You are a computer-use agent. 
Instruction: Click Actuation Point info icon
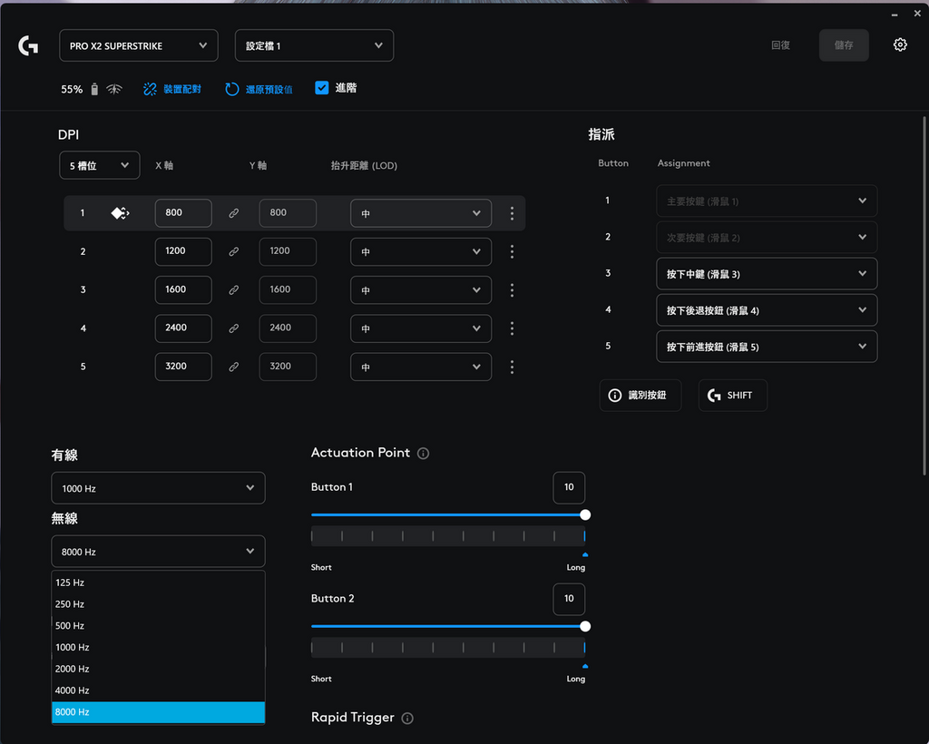click(x=424, y=453)
